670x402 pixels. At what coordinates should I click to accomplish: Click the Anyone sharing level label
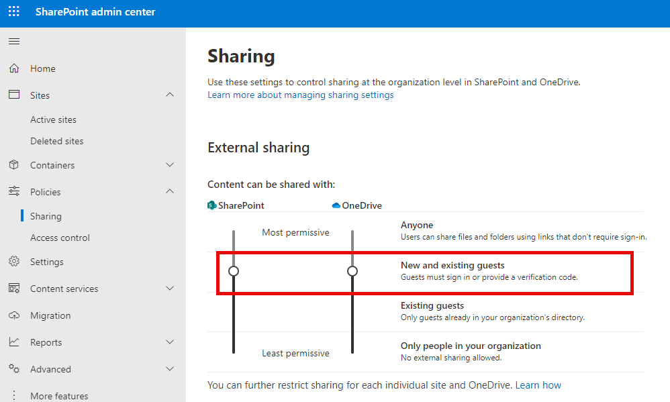(x=417, y=225)
